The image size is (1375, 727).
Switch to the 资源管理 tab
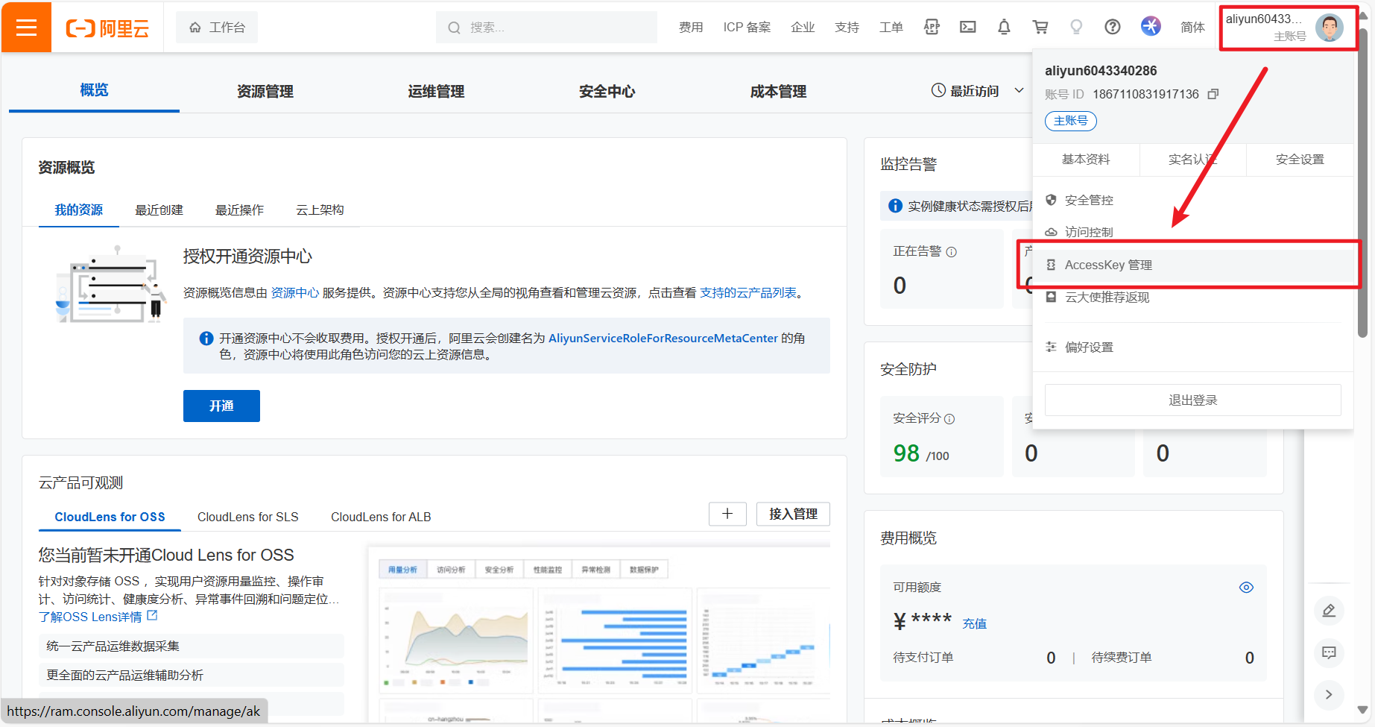265,92
